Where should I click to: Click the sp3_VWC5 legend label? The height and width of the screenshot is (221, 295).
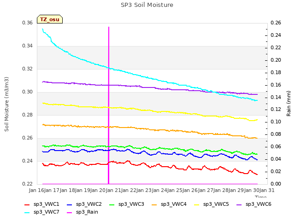tap(216, 204)
